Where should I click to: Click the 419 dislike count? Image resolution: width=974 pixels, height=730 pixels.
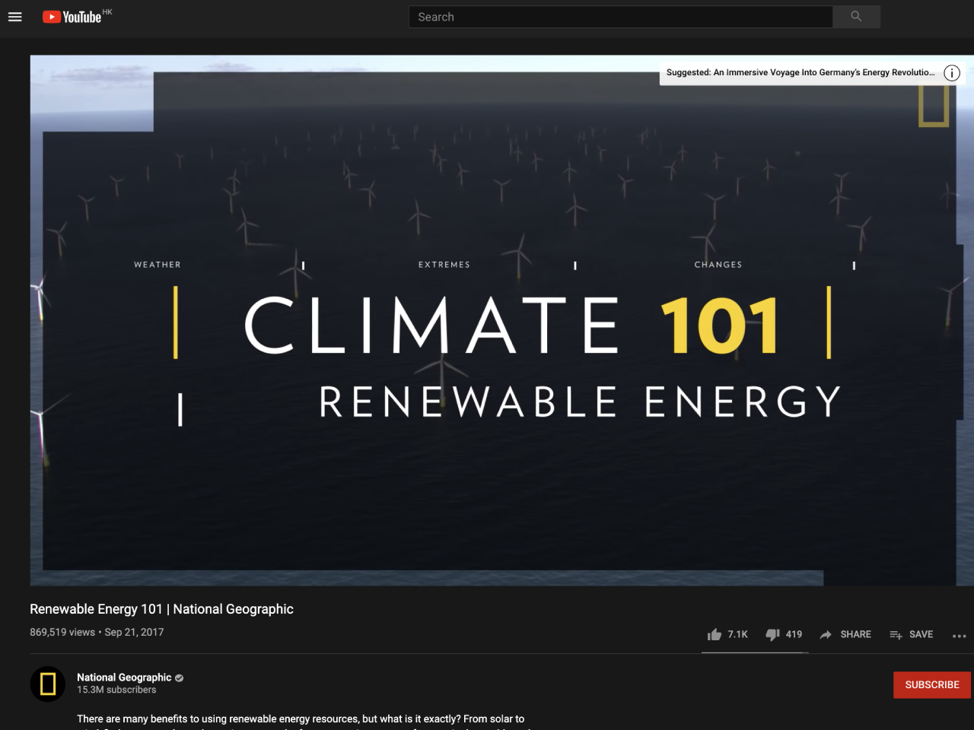[794, 634]
